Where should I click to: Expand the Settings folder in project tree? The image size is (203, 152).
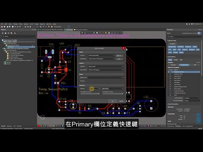pos(4,62)
